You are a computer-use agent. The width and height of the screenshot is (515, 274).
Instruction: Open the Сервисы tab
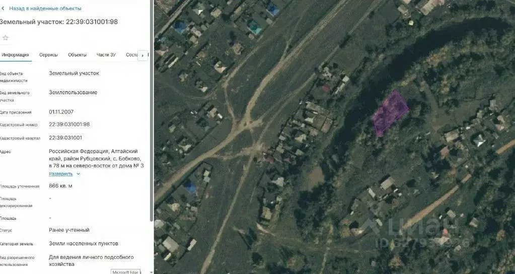coord(49,55)
